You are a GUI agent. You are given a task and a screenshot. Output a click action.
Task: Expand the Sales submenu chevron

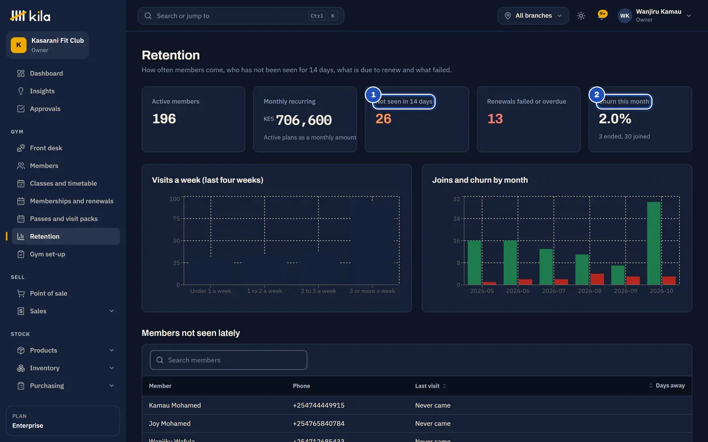[x=112, y=311]
